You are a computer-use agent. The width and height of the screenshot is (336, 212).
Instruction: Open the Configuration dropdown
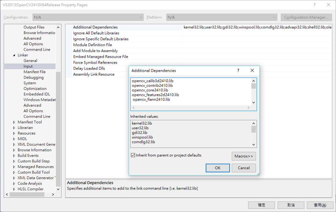[88, 17]
